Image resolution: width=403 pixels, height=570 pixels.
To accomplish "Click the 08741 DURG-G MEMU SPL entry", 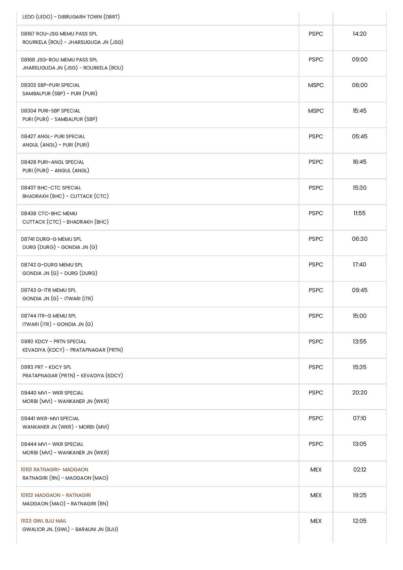I will (x=51, y=239).
